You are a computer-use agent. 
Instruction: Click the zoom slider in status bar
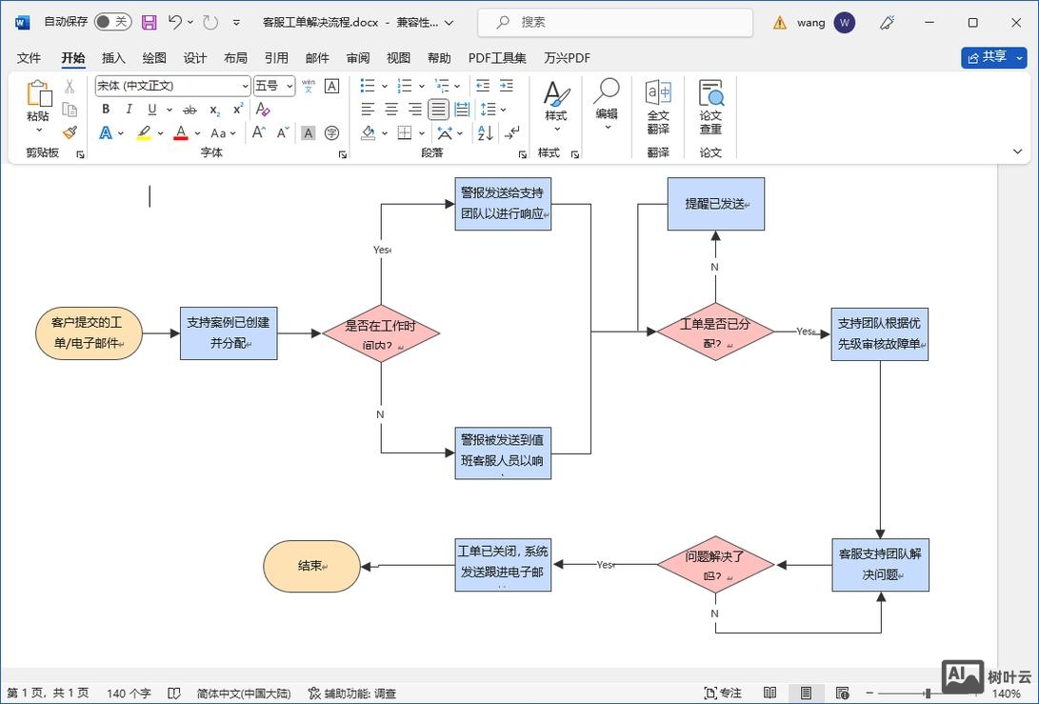coord(926,694)
